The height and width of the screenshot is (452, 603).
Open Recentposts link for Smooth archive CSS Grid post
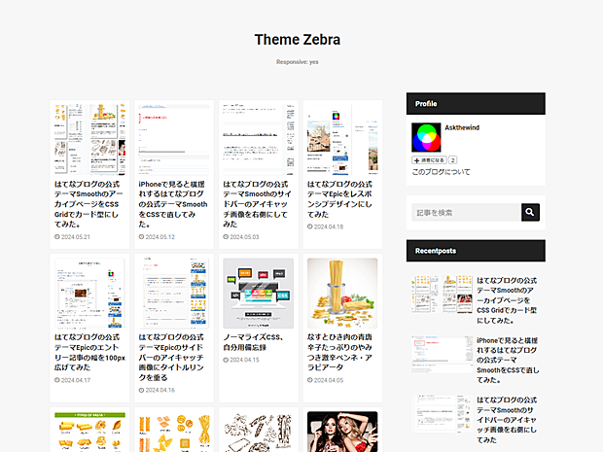[507, 300]
